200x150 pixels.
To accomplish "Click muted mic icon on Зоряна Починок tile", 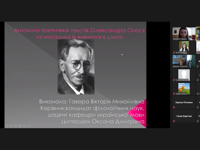I will (x=174, y=107).
